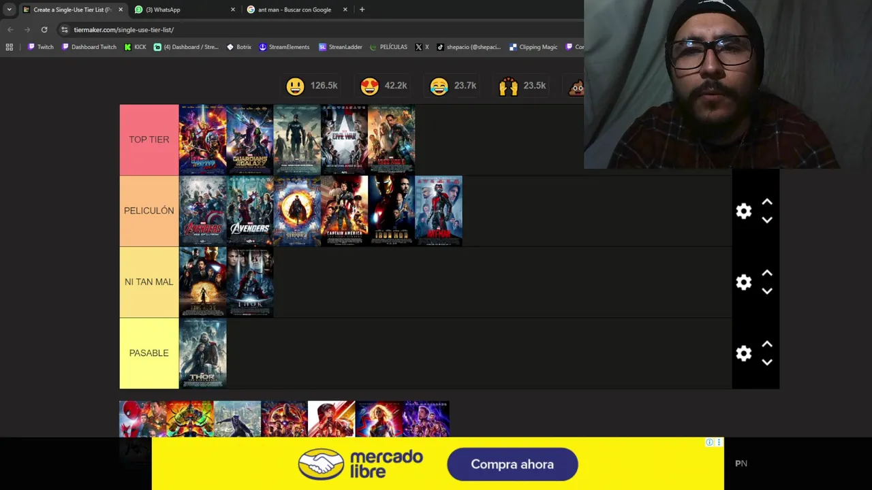Pick unranked Spider-Man Homecoming poster
The width and height of the screenshot is (872, 490).
point(143,419)
